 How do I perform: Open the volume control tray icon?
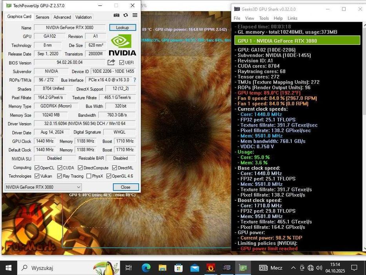tap(319, 268)
